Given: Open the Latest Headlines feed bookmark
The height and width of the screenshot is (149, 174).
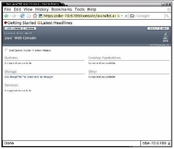Looking at the screenshot, I should (x=55, y=23).
